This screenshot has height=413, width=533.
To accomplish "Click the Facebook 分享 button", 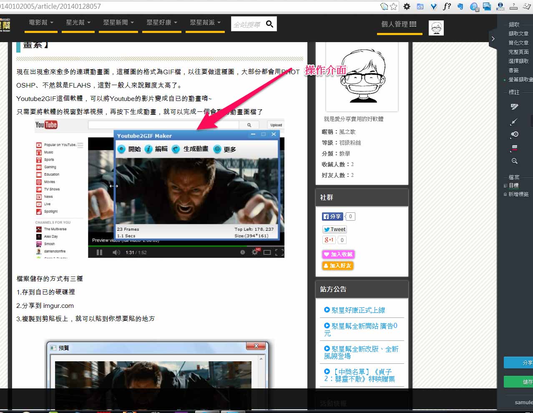I will pyautogui.click(x=332, y=217).
